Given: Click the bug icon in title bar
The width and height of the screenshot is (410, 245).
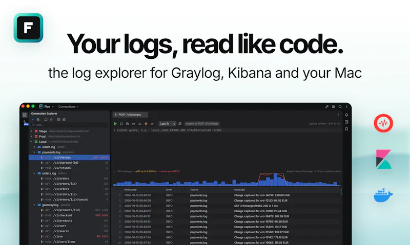Looking at the screenshot, I should click(334, 107).
